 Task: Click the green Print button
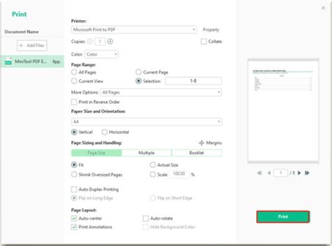click(283, 216)
